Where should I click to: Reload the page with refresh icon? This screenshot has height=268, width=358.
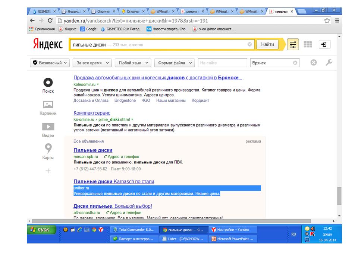[x=50, y=20]
